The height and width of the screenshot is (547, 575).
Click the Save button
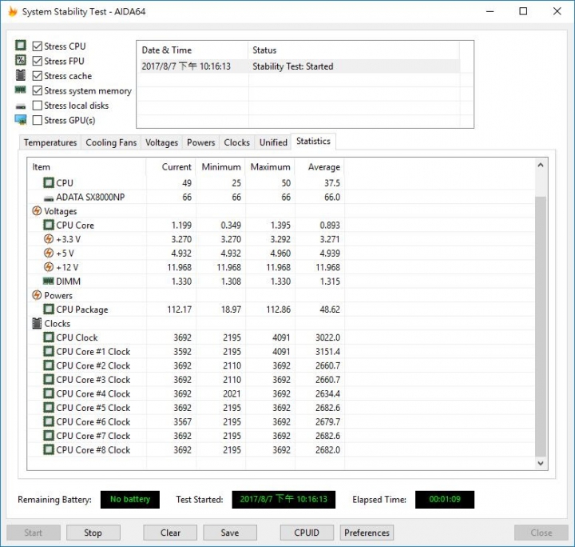coord(230,533)
